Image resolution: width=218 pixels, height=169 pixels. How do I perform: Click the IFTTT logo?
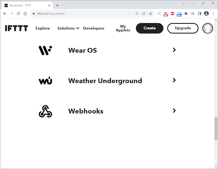16,28
